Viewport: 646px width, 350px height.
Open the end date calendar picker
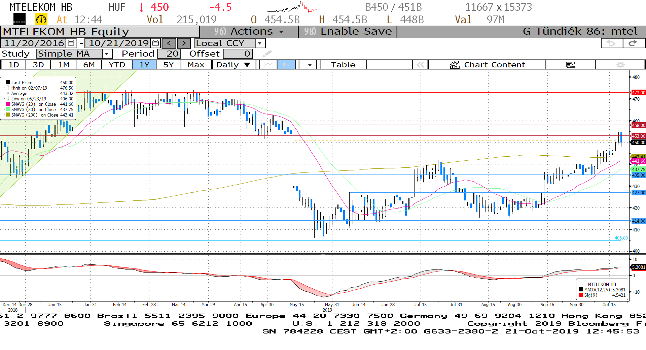155,43
